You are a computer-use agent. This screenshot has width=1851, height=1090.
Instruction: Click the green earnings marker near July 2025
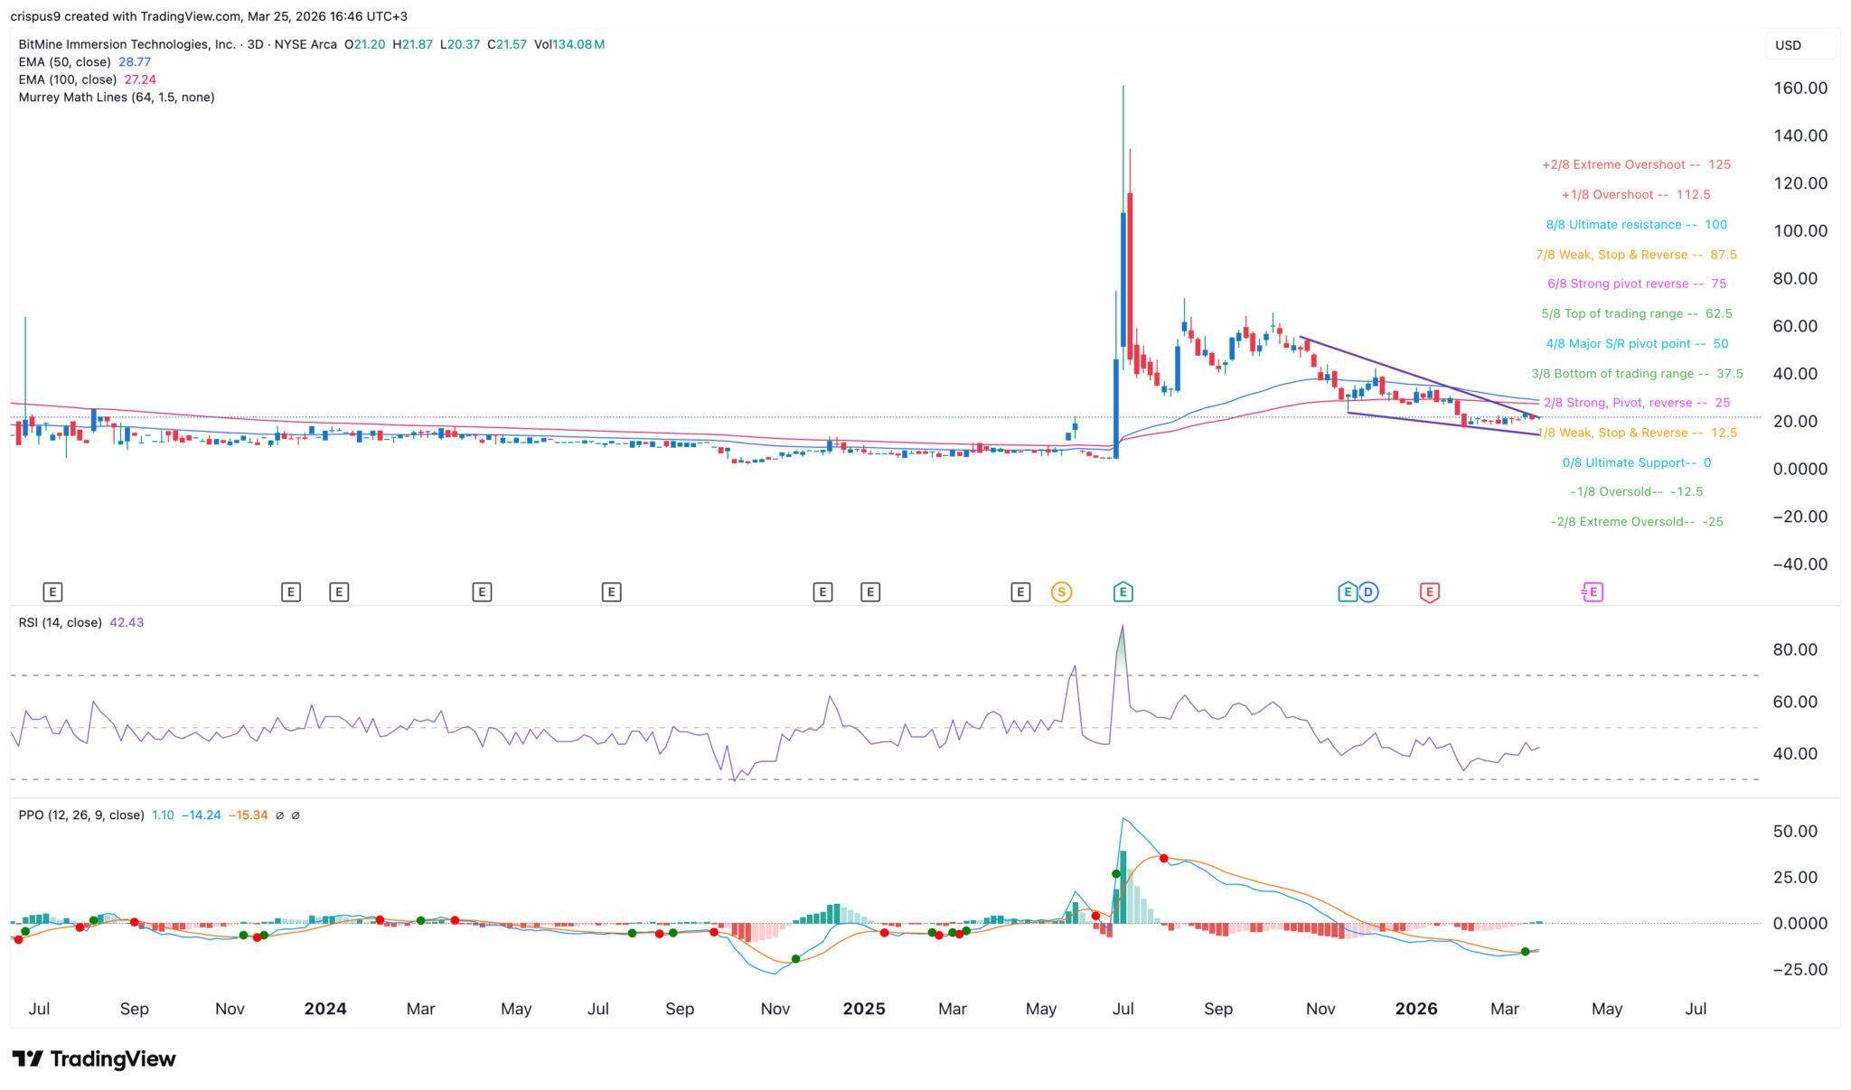[x=1122, y=592]
